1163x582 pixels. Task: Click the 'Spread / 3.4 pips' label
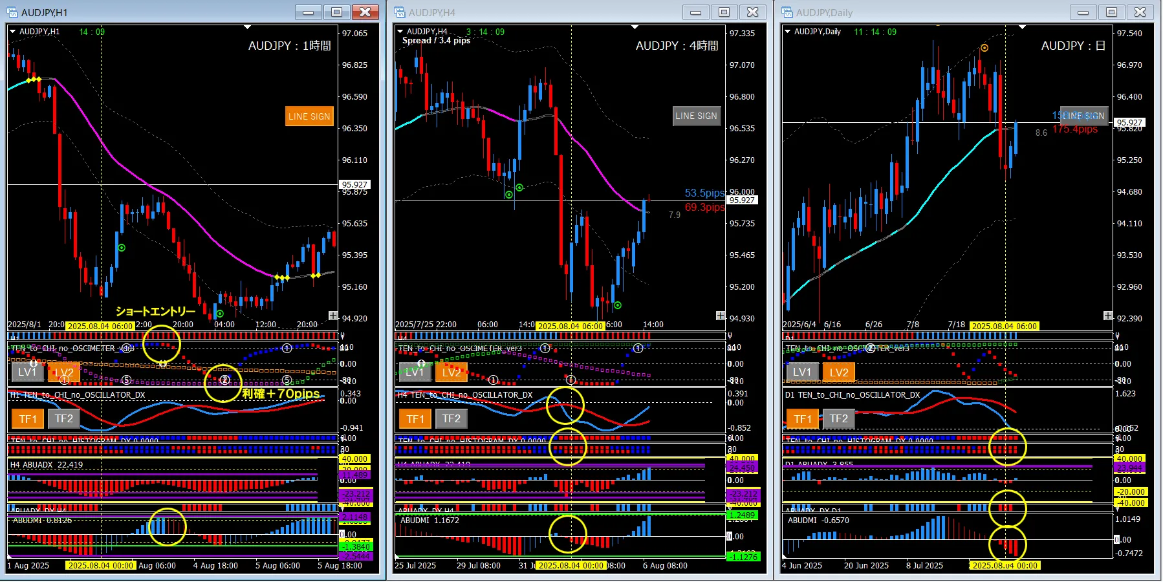click(436, 41)
